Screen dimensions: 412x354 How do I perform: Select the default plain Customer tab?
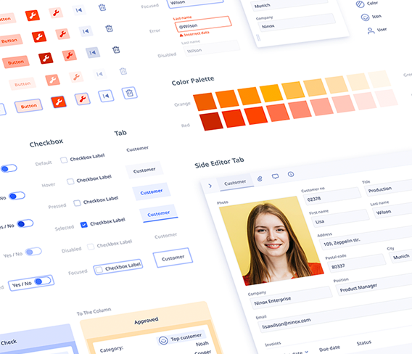(x=137, y=149)
